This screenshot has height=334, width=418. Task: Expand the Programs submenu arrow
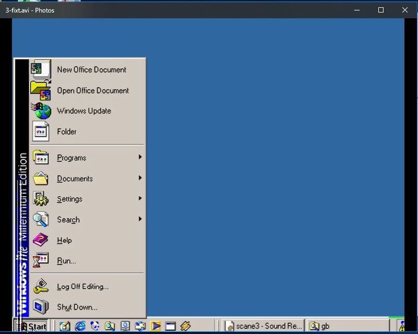coord(140,157)
